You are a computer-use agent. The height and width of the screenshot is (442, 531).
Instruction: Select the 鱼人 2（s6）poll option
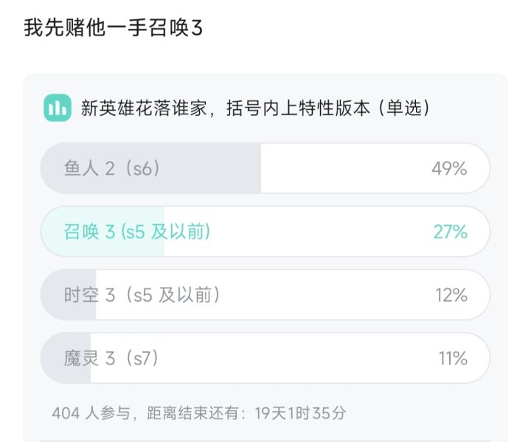[112, 168]
